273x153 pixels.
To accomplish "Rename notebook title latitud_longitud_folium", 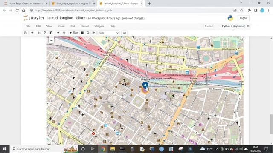I will coord(67,18).
